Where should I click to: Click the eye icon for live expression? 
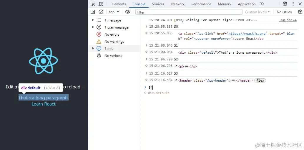point(127,12)
